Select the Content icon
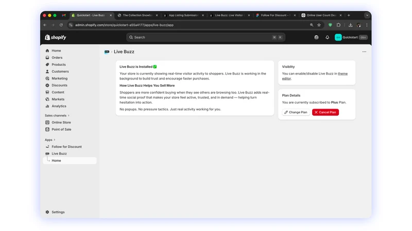 (x=47, y=92)
